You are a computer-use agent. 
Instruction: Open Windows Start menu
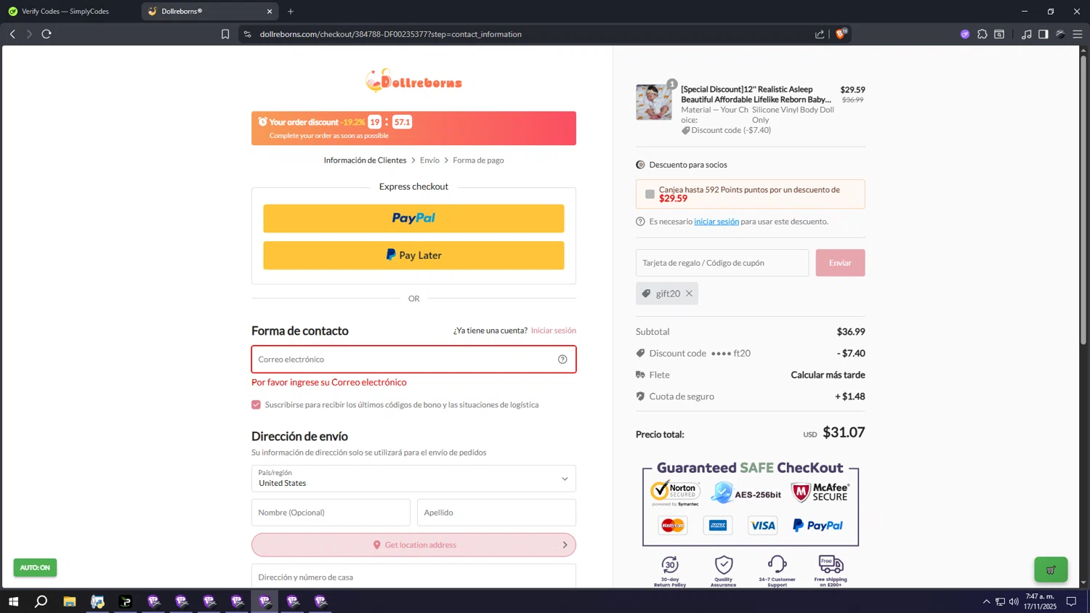(x=13, y=601)
